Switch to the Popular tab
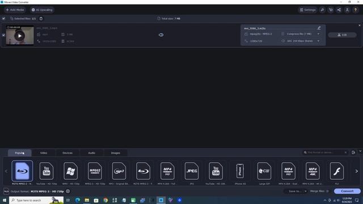363x204 pixels. (20, 153)
